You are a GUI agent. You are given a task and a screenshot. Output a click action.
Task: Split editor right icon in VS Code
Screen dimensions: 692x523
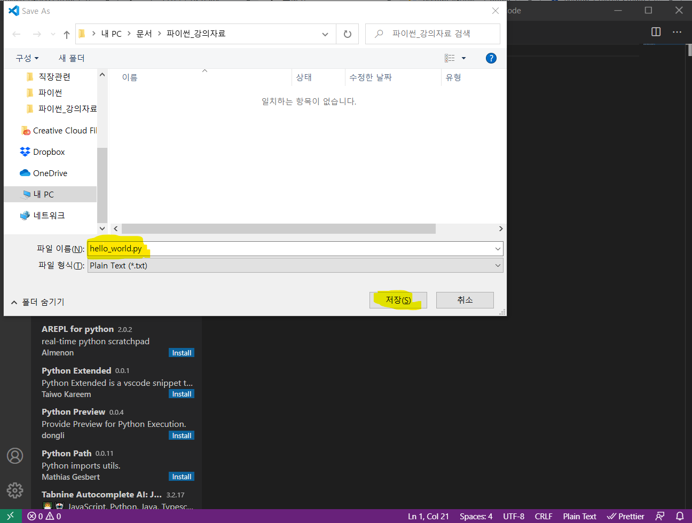[656, 32]
